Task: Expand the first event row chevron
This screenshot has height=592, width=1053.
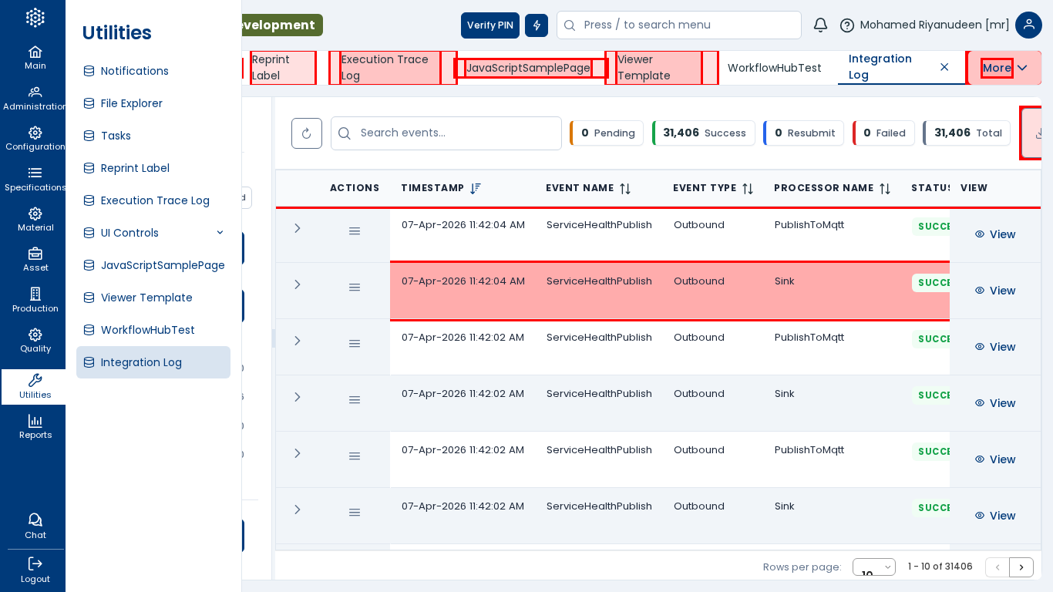Action: (298, 228)
